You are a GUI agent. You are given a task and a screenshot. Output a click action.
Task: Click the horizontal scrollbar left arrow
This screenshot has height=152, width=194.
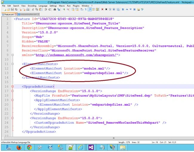pos(3,138)
